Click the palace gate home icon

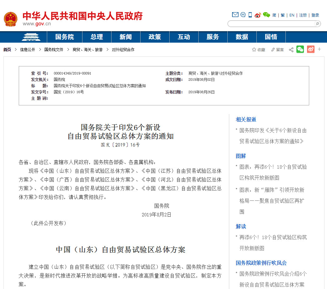(x=31, y=37)
